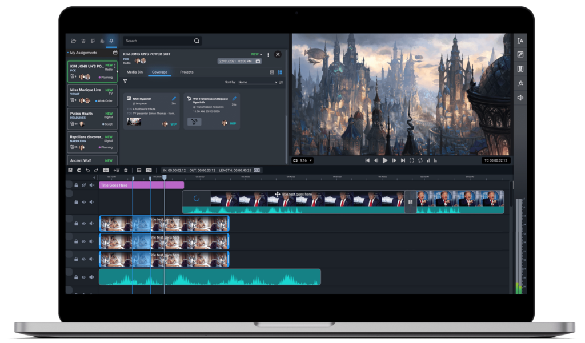The width and height of the screenshot is (585, 343).
Task: Open the text tool in right sidebar
Action: tap(520, 41)
